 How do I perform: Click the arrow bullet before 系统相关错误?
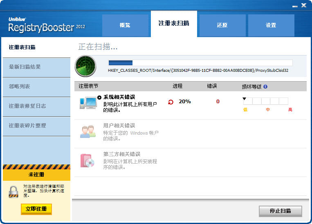pyautogui.click(x=99, y=97)
